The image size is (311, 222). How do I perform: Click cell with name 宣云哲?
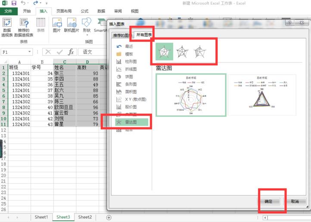65,113
